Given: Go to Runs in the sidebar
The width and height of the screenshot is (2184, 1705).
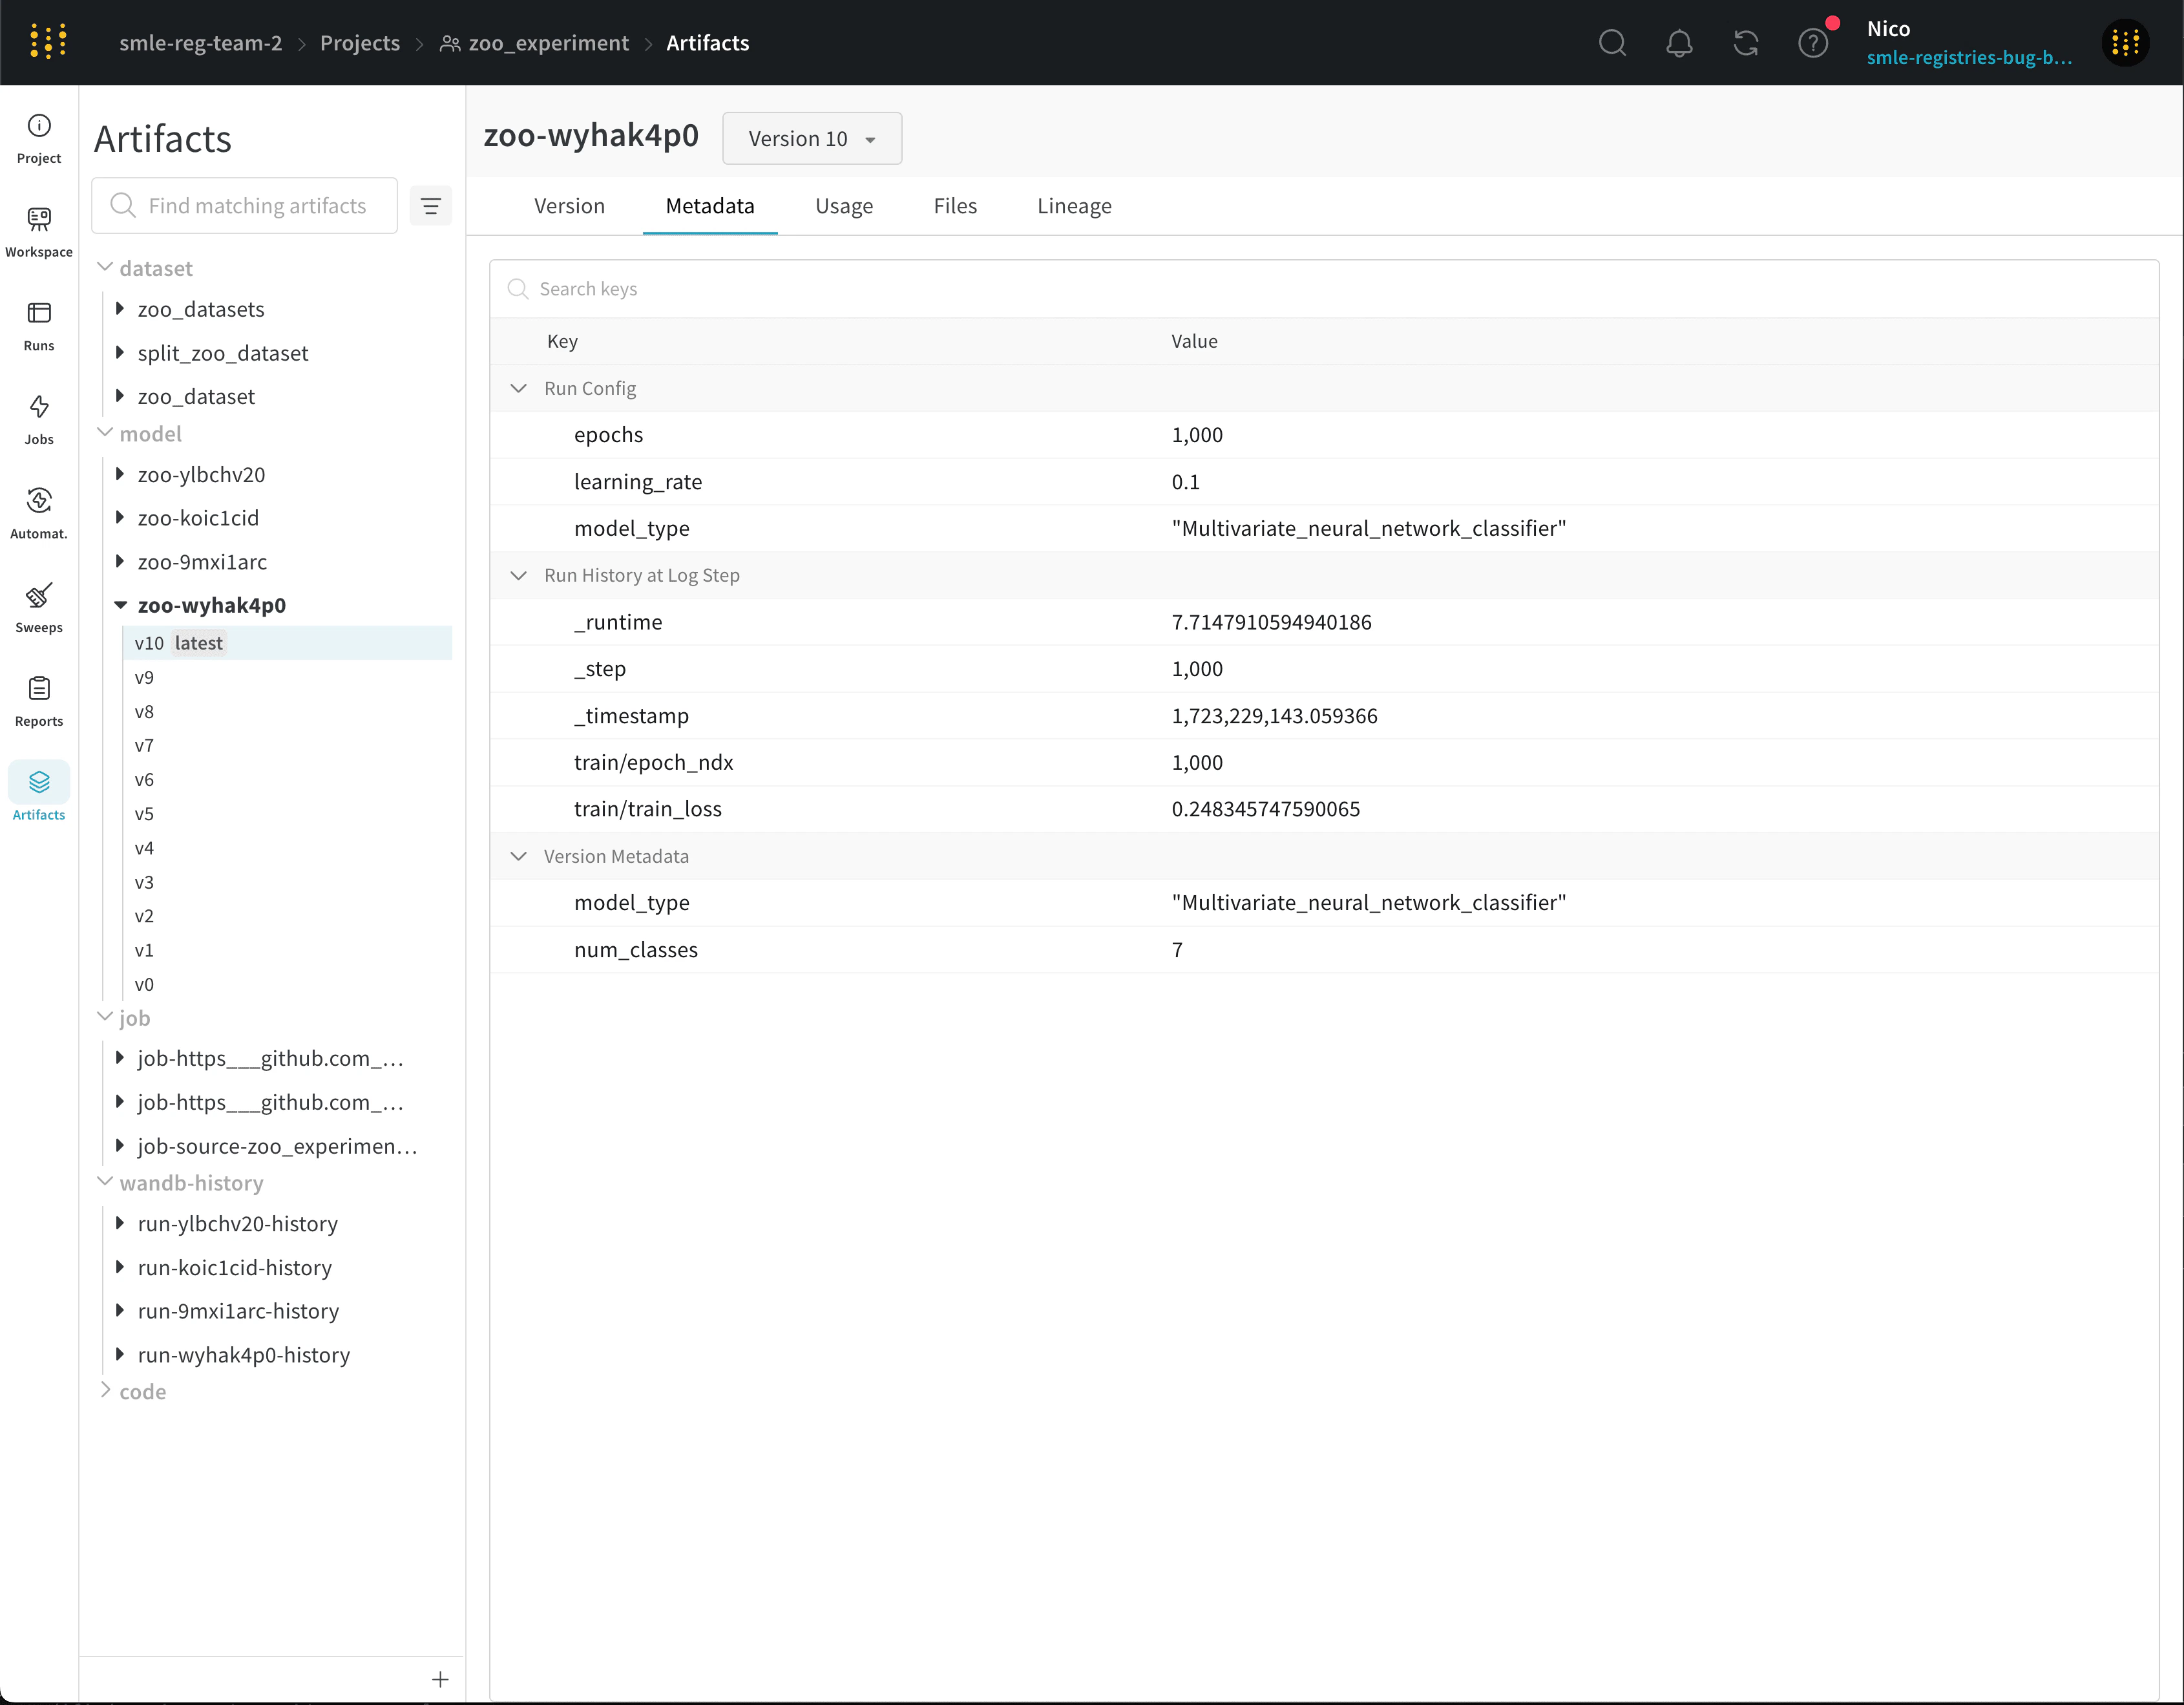Looking at the screenshot, I should (x=39, y=325).
